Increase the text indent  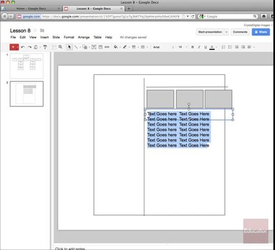pos(243,47)
